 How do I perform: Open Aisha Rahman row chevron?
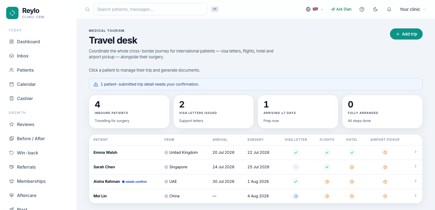pos(416,181)
